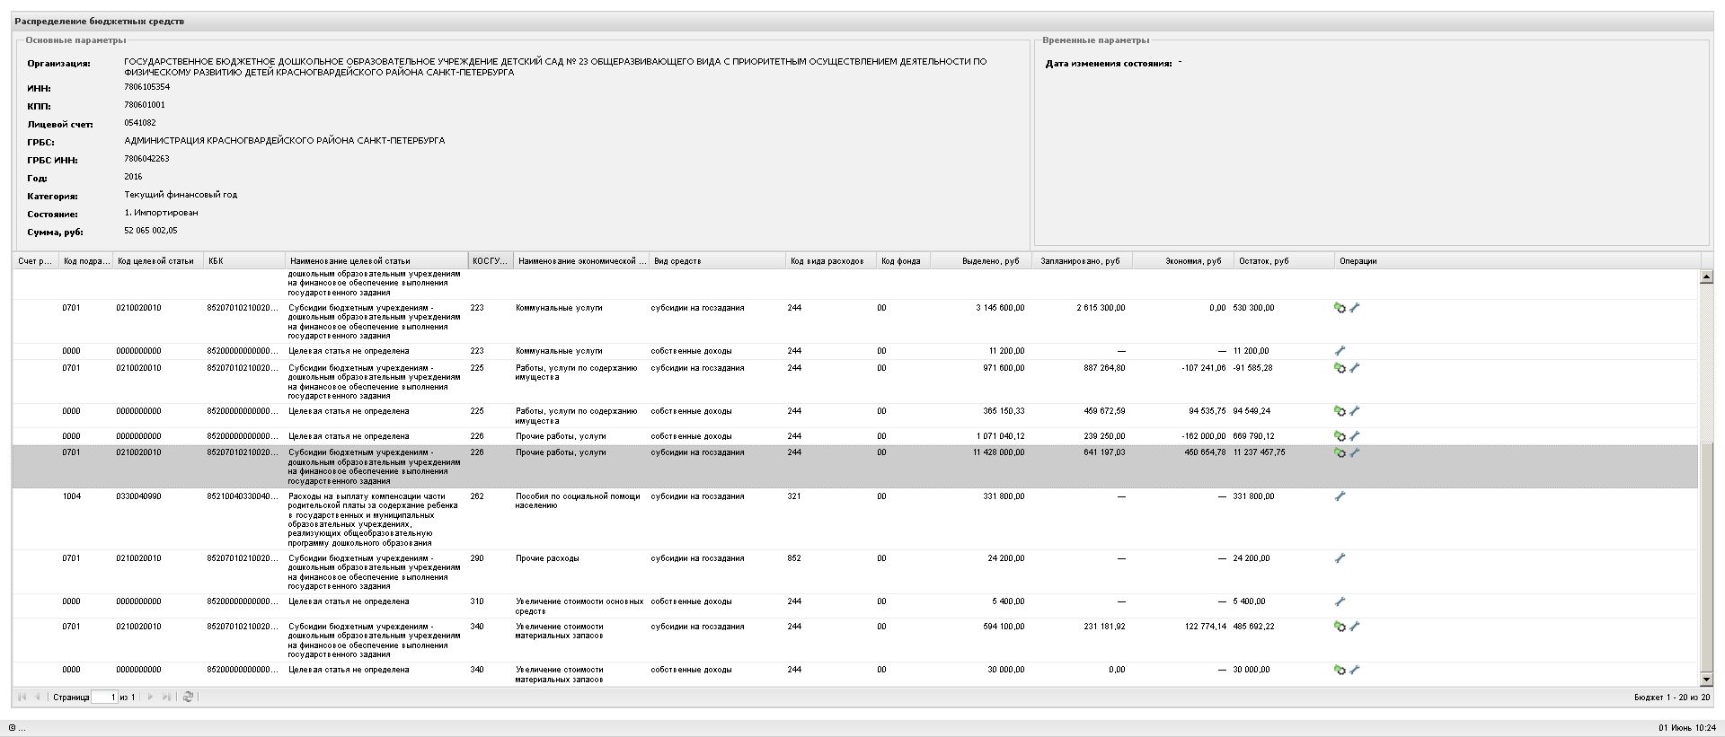
Task: Go to the previous page of the table
Action: click(37, 697)
